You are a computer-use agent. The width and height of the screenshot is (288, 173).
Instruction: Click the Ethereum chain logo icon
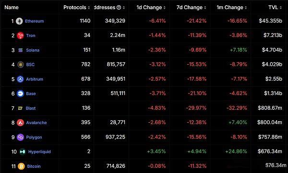click(19, 21)
